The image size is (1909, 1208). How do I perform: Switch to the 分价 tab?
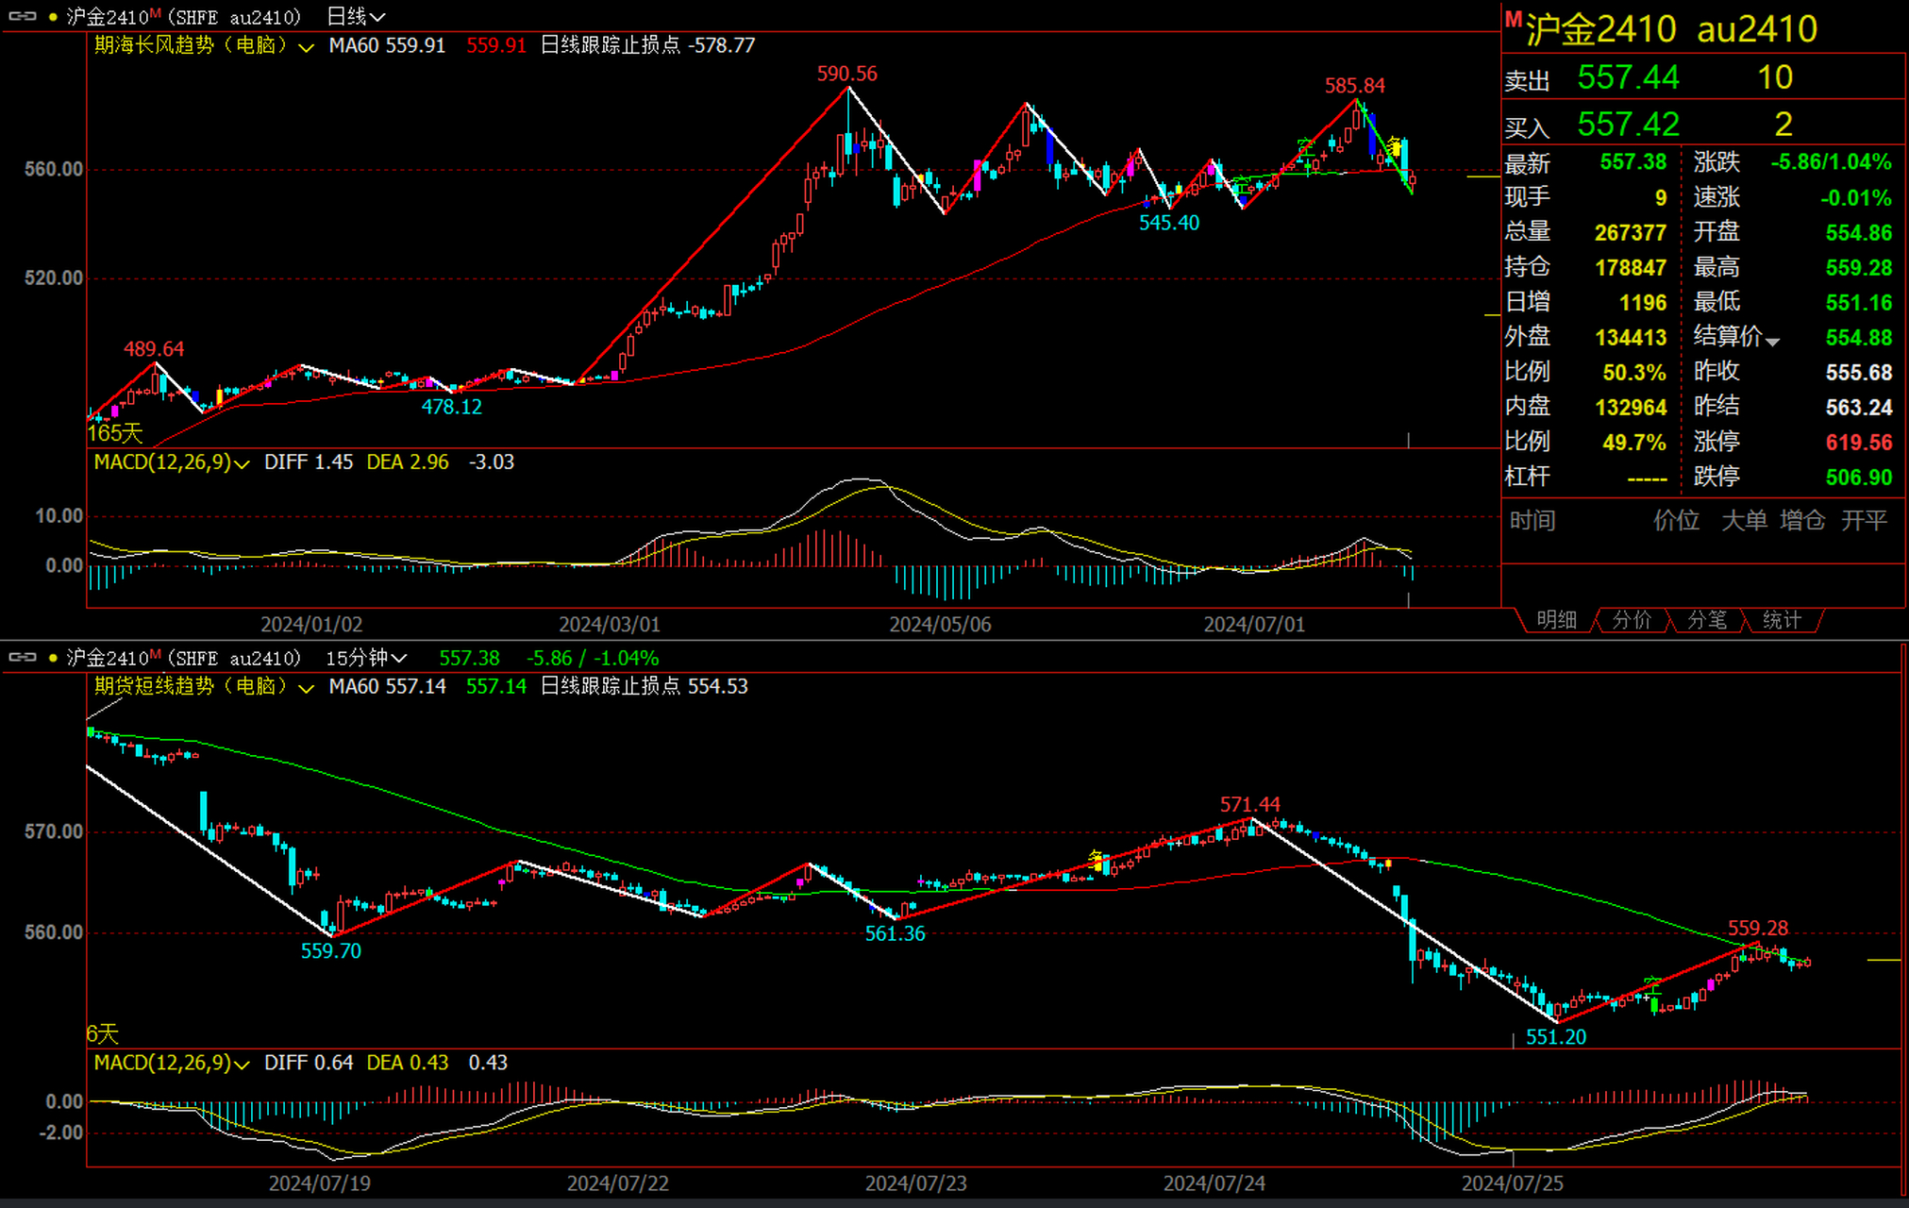1632,620
